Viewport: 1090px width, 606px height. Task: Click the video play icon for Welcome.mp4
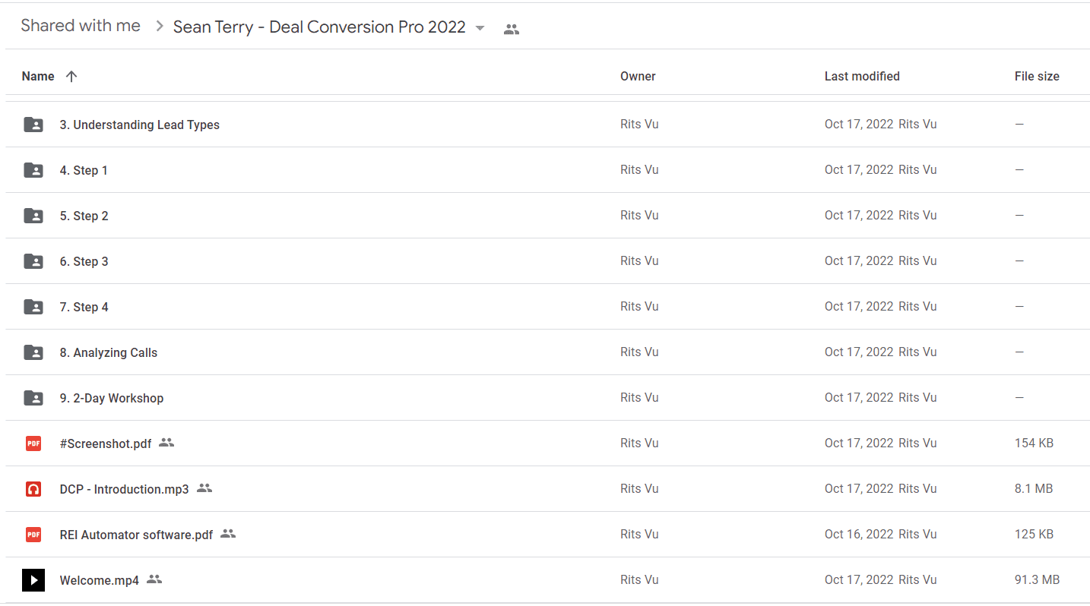[x=33, y=580]
